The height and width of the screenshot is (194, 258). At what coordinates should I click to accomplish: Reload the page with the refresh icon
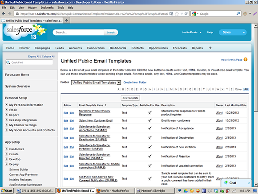point(186,14)
